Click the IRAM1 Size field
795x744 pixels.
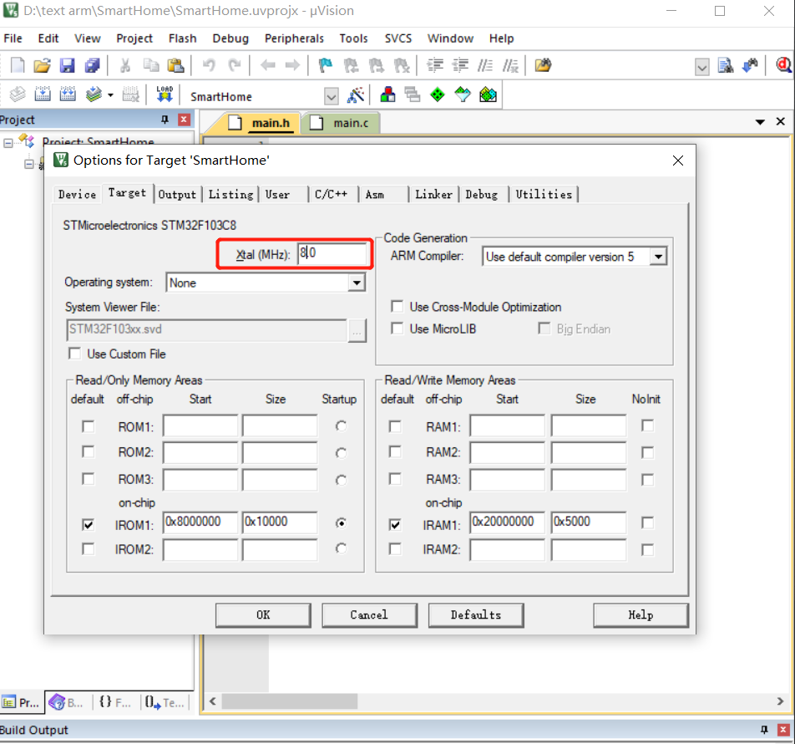point(588,522)
